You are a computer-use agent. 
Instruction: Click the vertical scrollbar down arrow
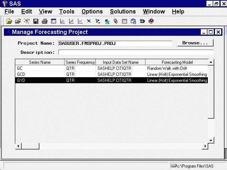coord(211,140)
